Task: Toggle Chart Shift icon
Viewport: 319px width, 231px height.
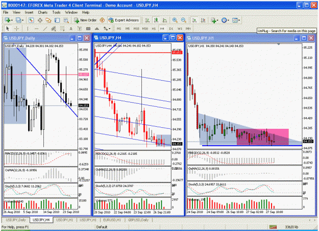Action: 203,20
